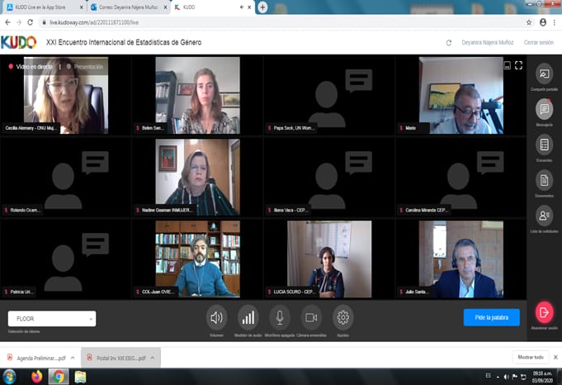Open the Lista de solicitudes icon

coord(544,216)
